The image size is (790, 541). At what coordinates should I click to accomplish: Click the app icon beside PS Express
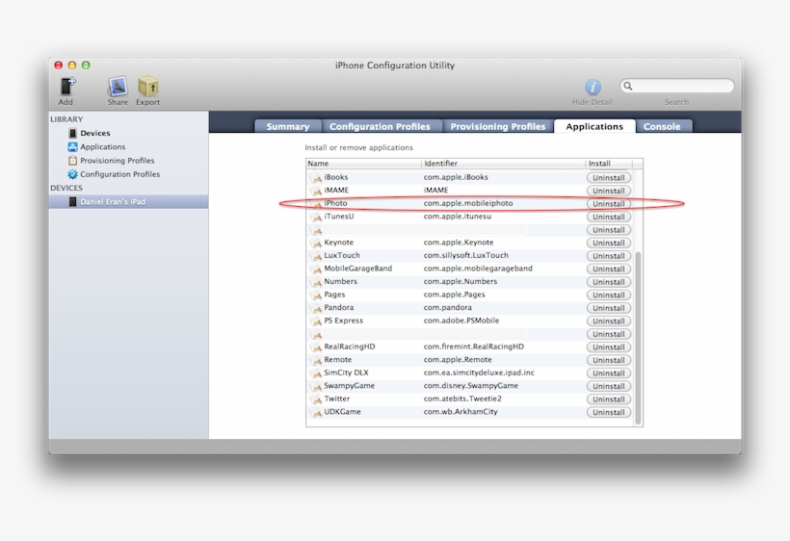point(316,322)
